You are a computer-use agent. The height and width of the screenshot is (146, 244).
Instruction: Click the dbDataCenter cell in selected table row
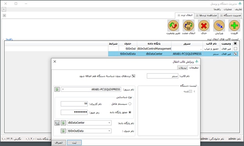(154, 54)
